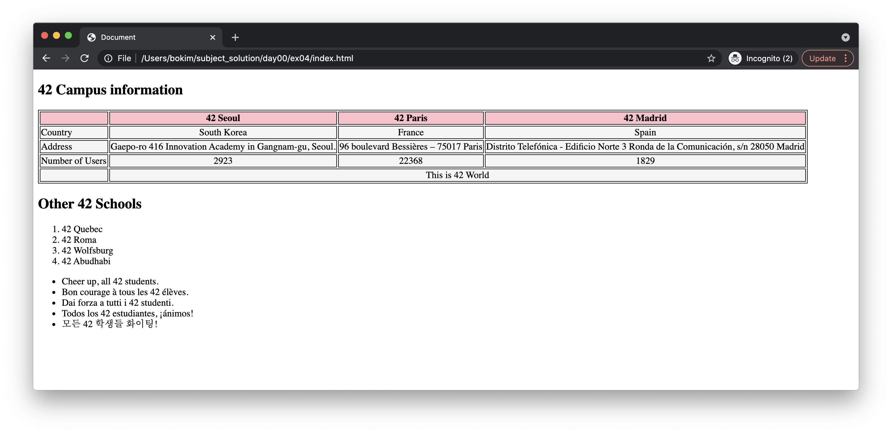The width and height of the screenshot is (892, 434).
Task: Go forward using the forward arrow
Action: [x=65, y=58]
